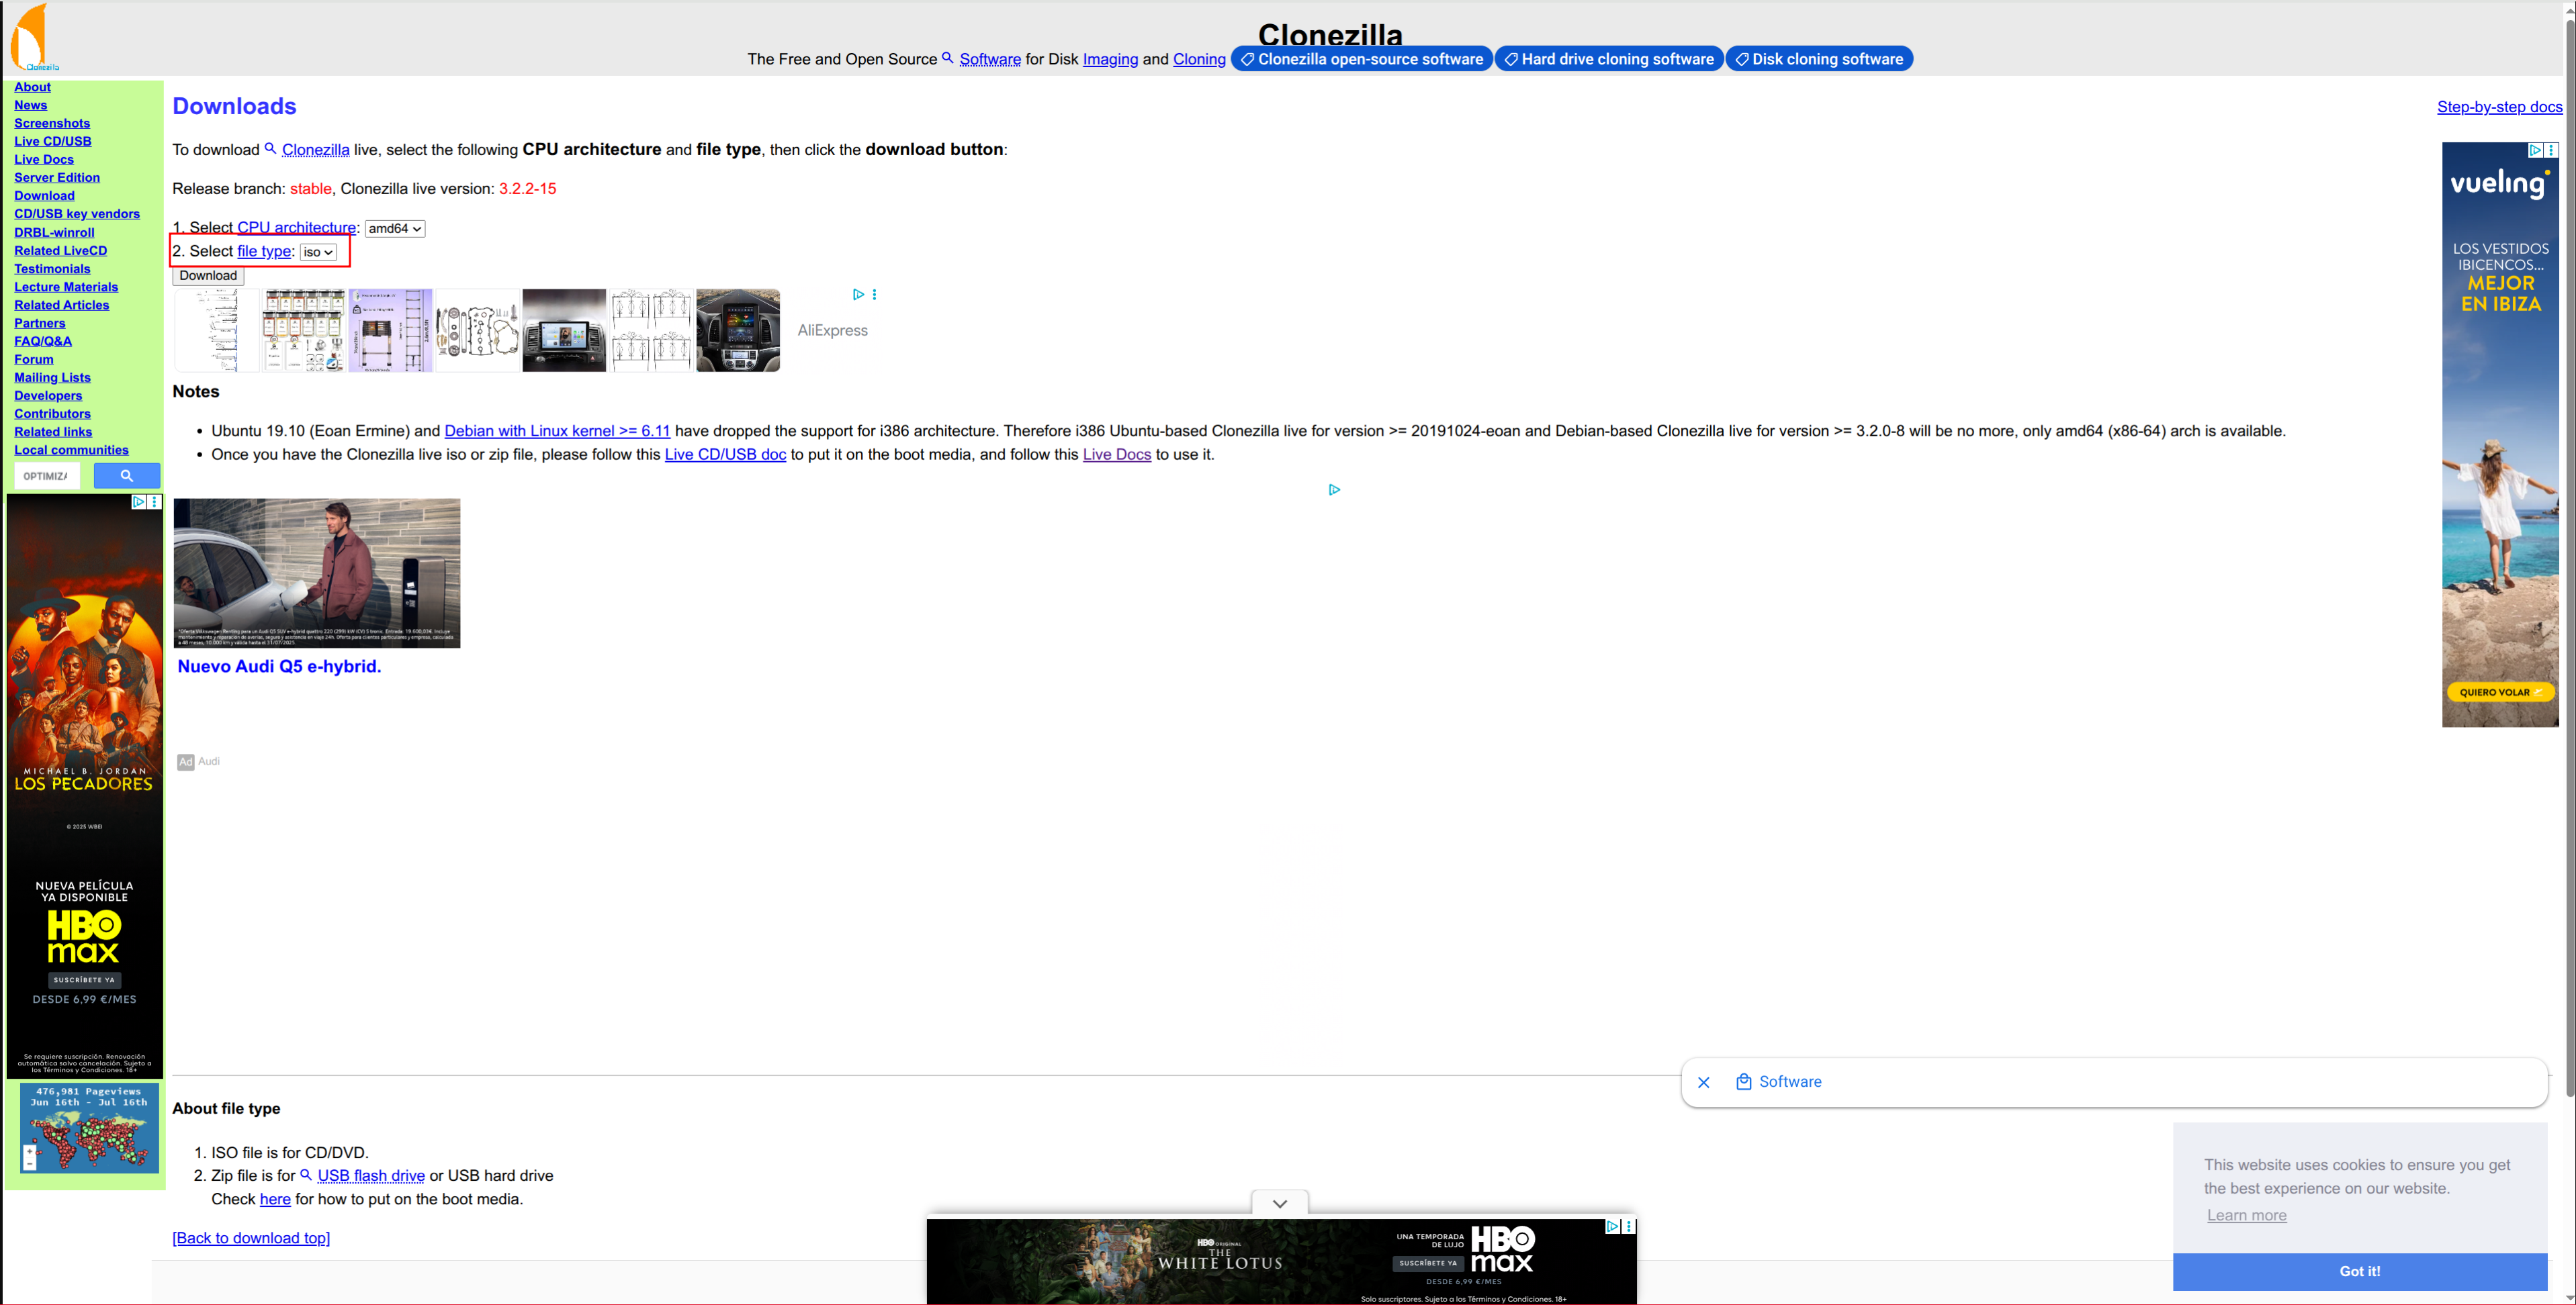This screenshot has height=1305, width=2576.
Task: Click the Clonezilla open-source software pill
Action: [x=1361, y=60]
